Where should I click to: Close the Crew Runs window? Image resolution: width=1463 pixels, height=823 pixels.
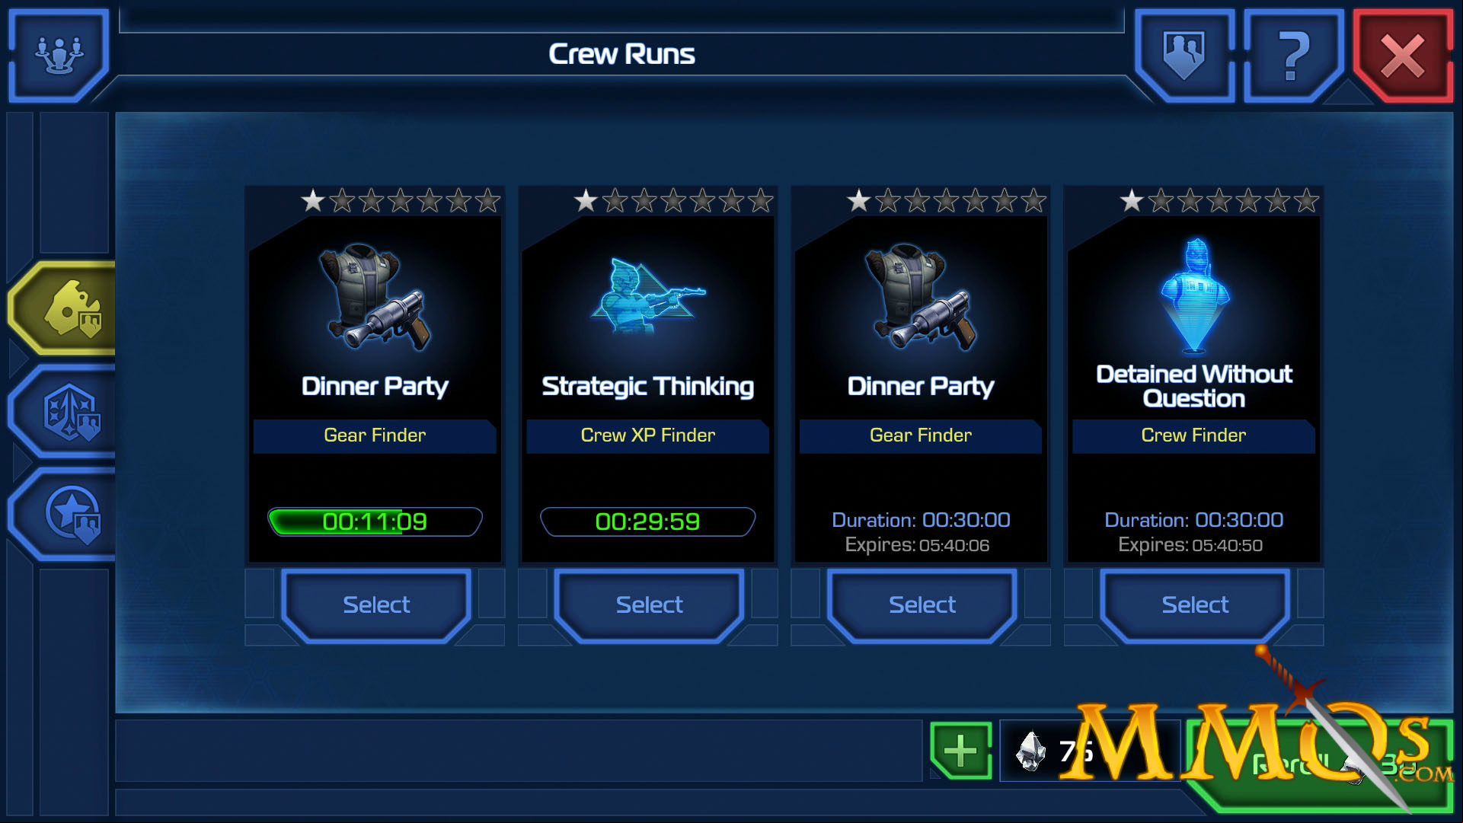[x=1403, y=55]
